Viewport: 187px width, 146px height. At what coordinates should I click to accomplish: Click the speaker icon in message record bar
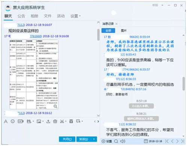[x=123, y=141]
